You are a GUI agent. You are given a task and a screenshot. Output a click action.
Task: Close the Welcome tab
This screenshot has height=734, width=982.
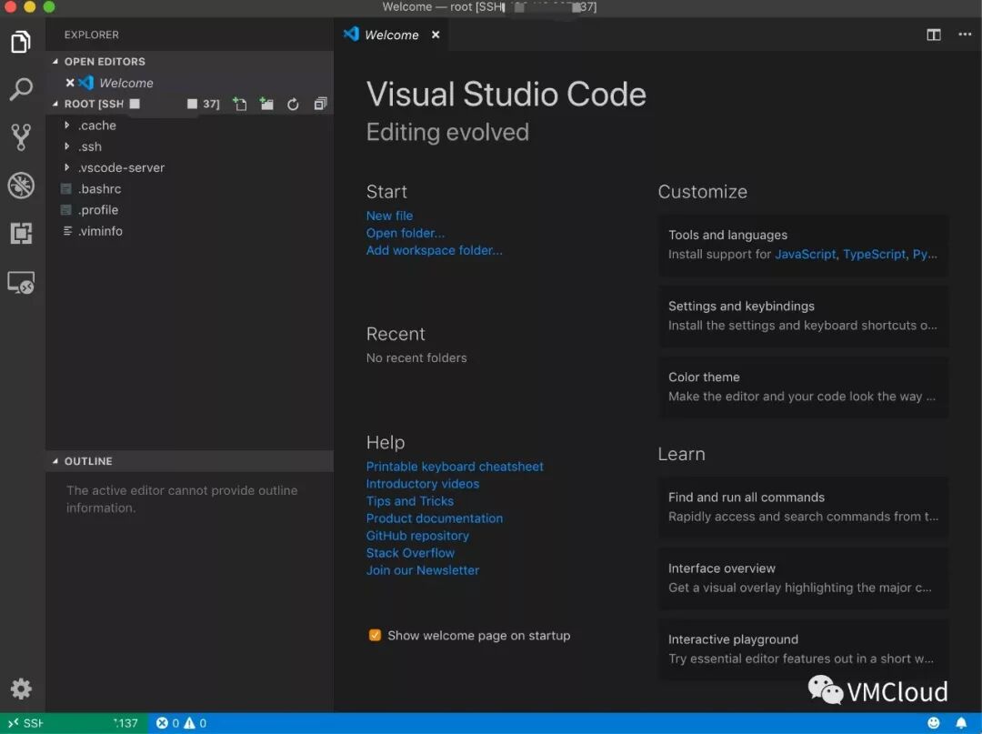[436, 35]
